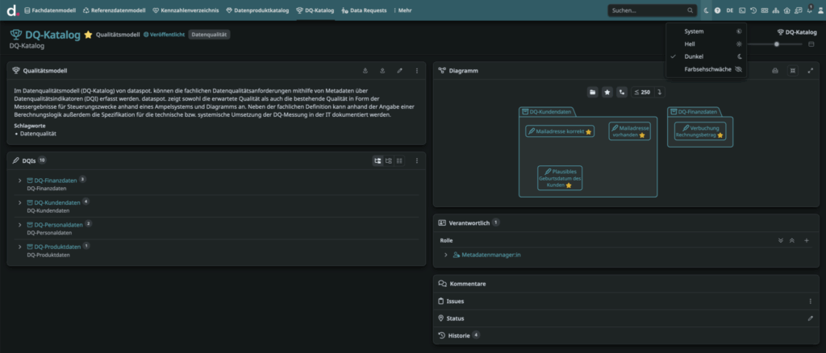This screenshot has width=826, height=353.
Task: Open Referenzdatenmodell tab
Action: (115, 10)
